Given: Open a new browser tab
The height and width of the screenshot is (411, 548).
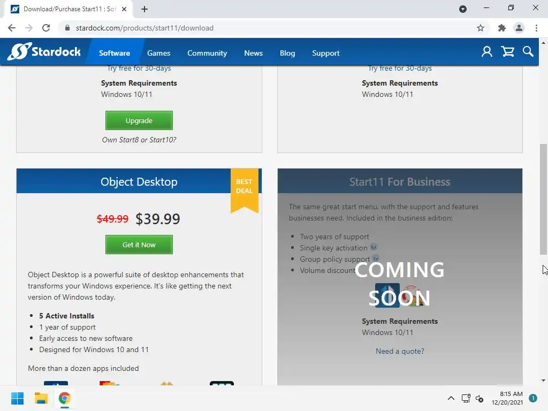Looking at the screenshot, I should 144,9.
